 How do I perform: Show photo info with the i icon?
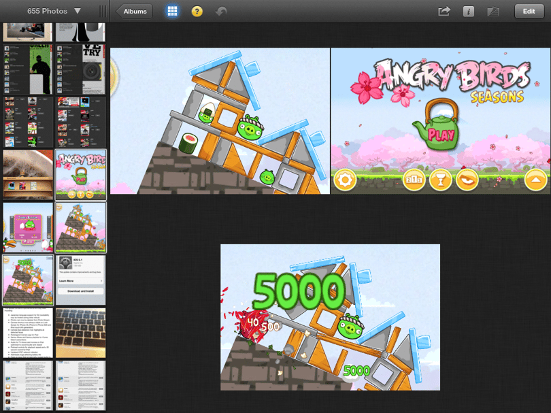coord(469,12)
